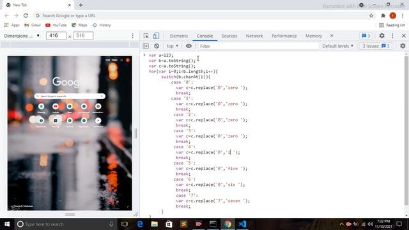409x230 pixels.
Task: Switch to the Sources tab
Action: point(229,36)
